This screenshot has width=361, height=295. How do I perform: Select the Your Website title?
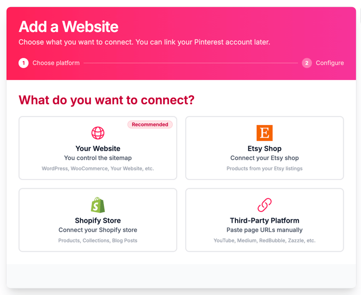(x=98, y=149)
